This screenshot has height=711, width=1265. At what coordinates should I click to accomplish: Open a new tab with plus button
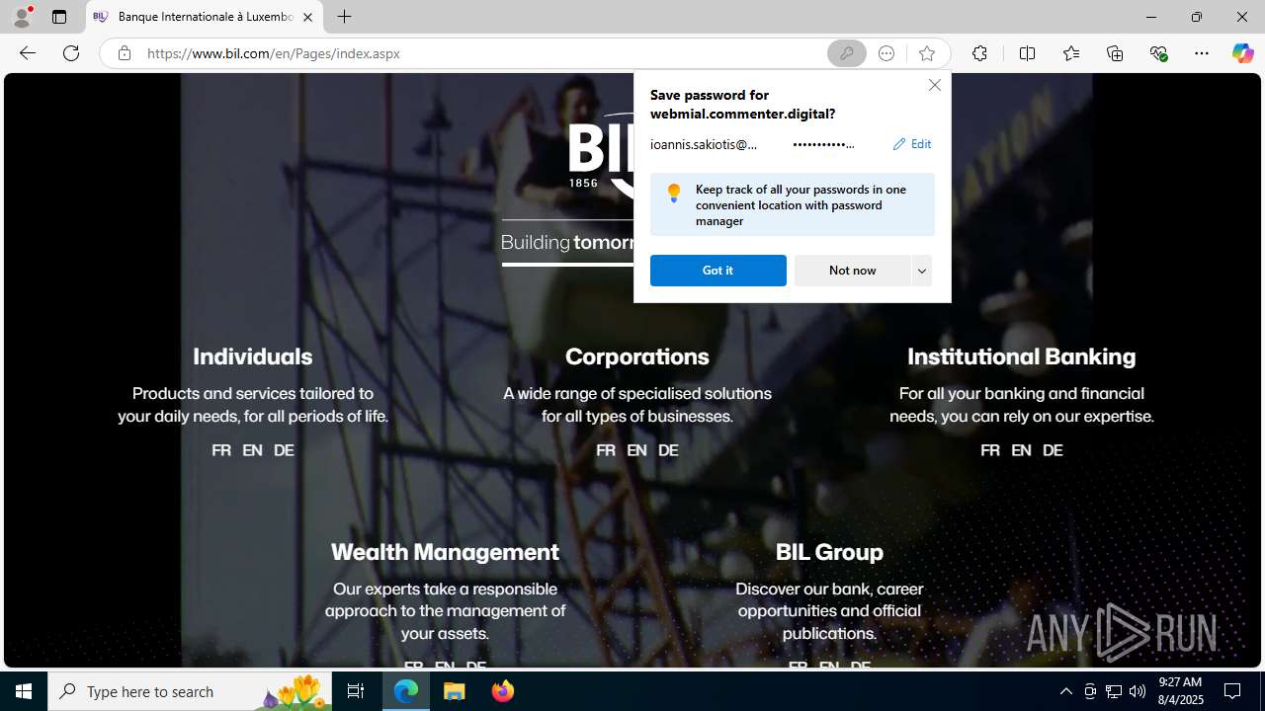pyautogui.click(x=344, y=17)
